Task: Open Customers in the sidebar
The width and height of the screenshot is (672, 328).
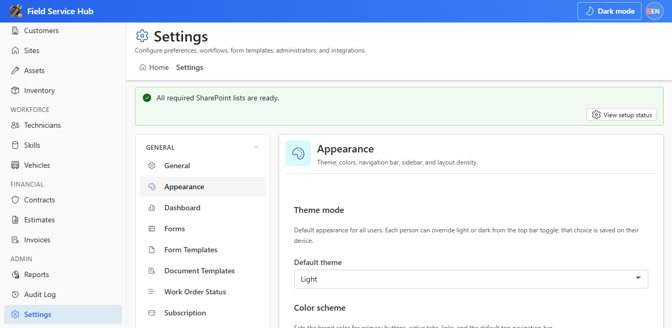Action: (x=63, y=30)
